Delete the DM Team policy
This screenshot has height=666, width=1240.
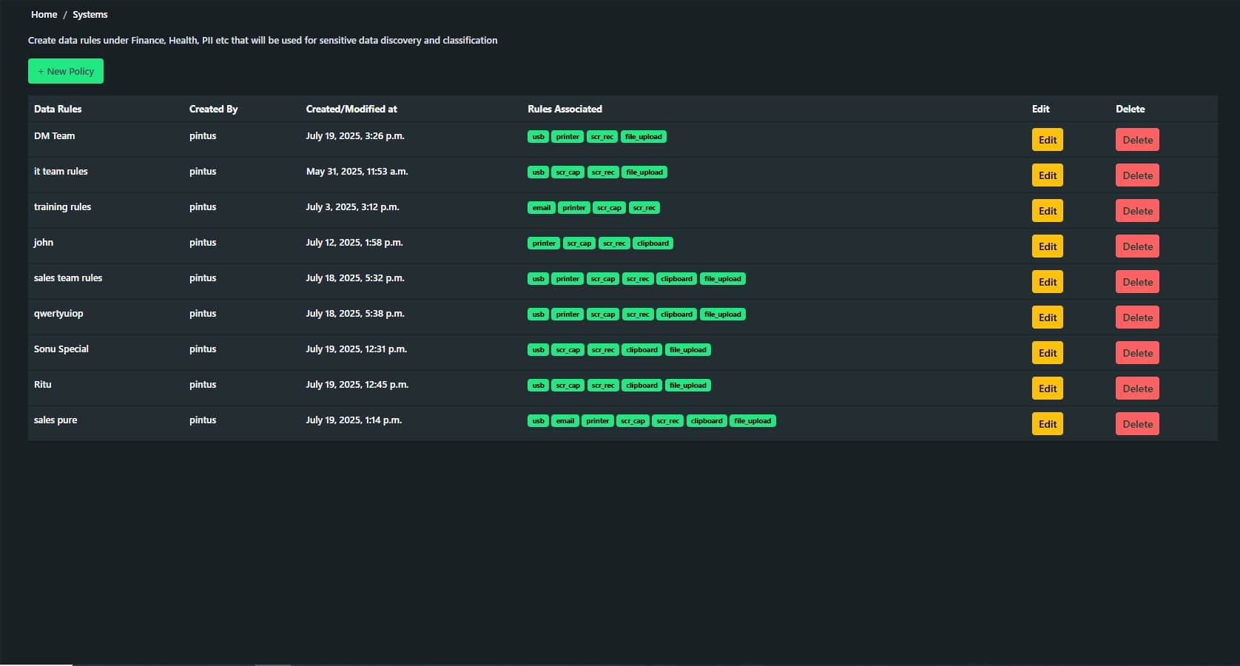pos(1136,140)
